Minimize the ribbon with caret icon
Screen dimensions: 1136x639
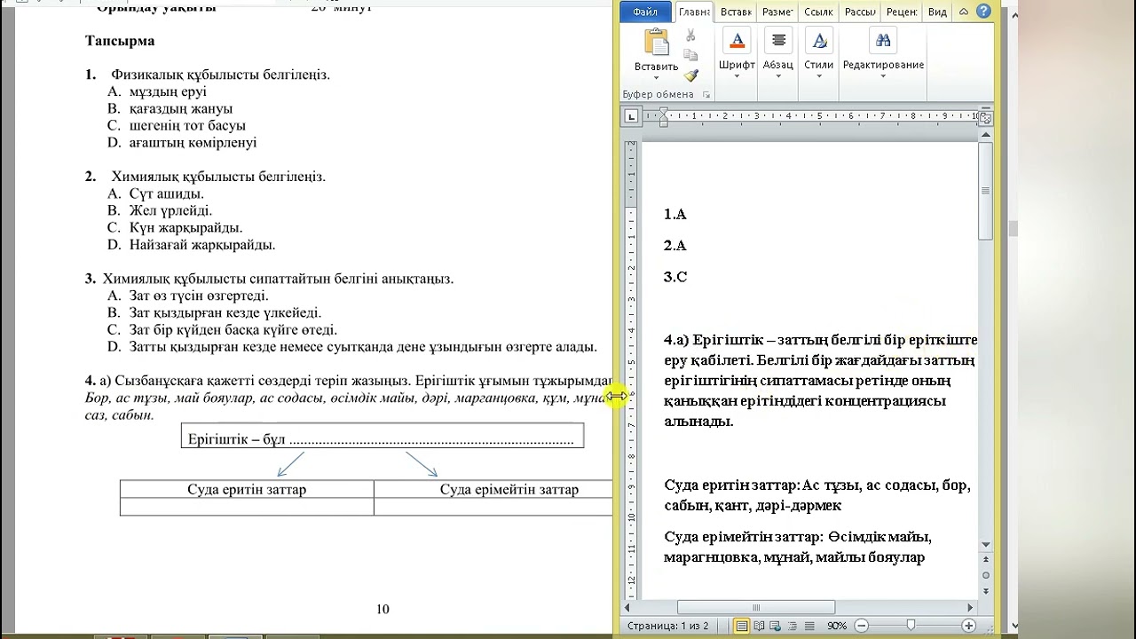964,12
